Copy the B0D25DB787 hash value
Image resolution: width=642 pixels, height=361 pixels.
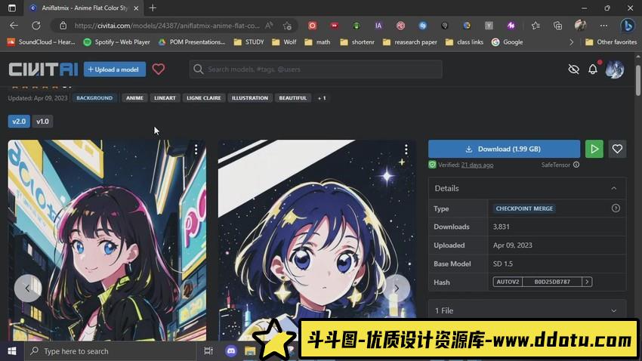[x=552, y=282]
